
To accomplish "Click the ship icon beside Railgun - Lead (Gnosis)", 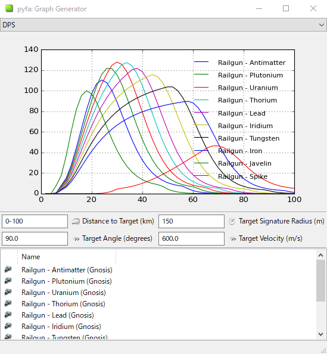I will click(x=8, y=315).
